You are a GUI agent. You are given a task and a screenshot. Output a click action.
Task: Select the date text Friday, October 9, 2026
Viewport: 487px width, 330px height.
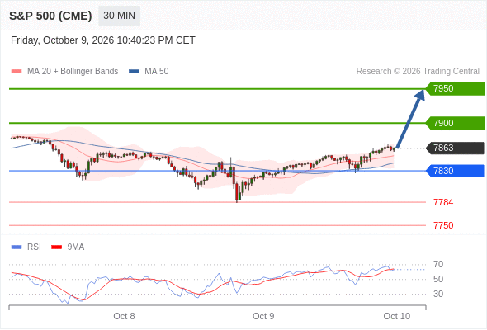(x=63, y=40)
